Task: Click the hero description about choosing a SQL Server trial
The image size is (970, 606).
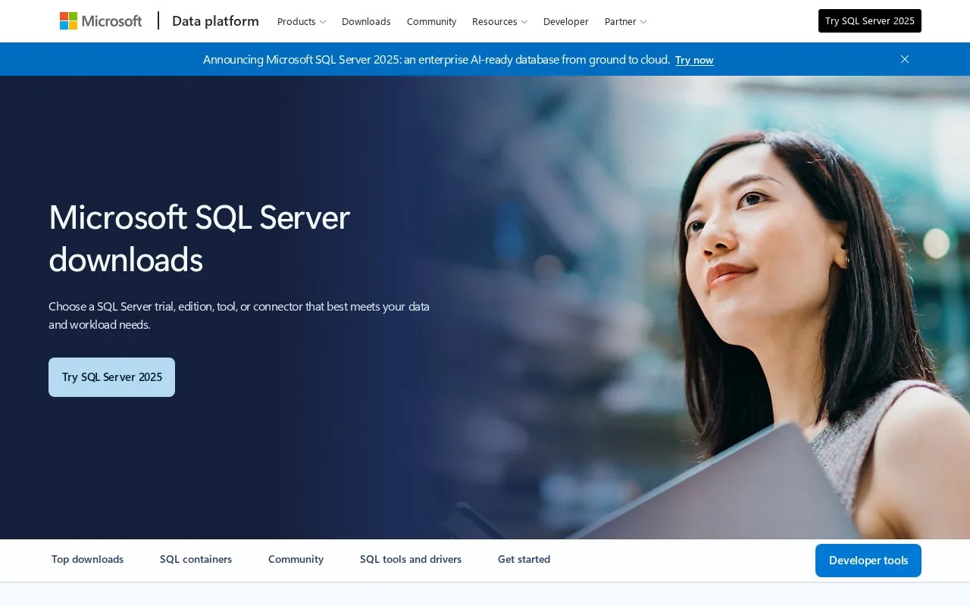Action: (239, 315)
